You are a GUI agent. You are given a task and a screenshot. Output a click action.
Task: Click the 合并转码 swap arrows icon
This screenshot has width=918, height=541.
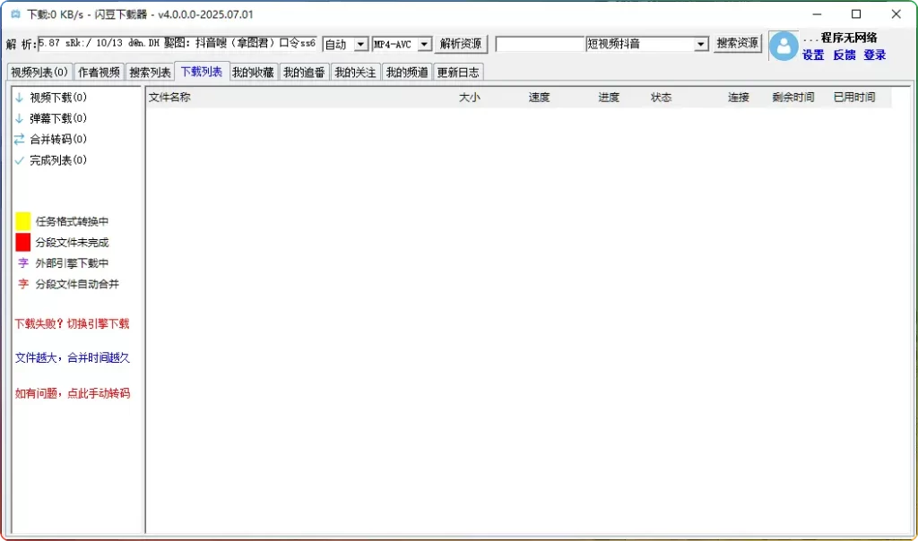pyautogui.click(x=20, y=139)
